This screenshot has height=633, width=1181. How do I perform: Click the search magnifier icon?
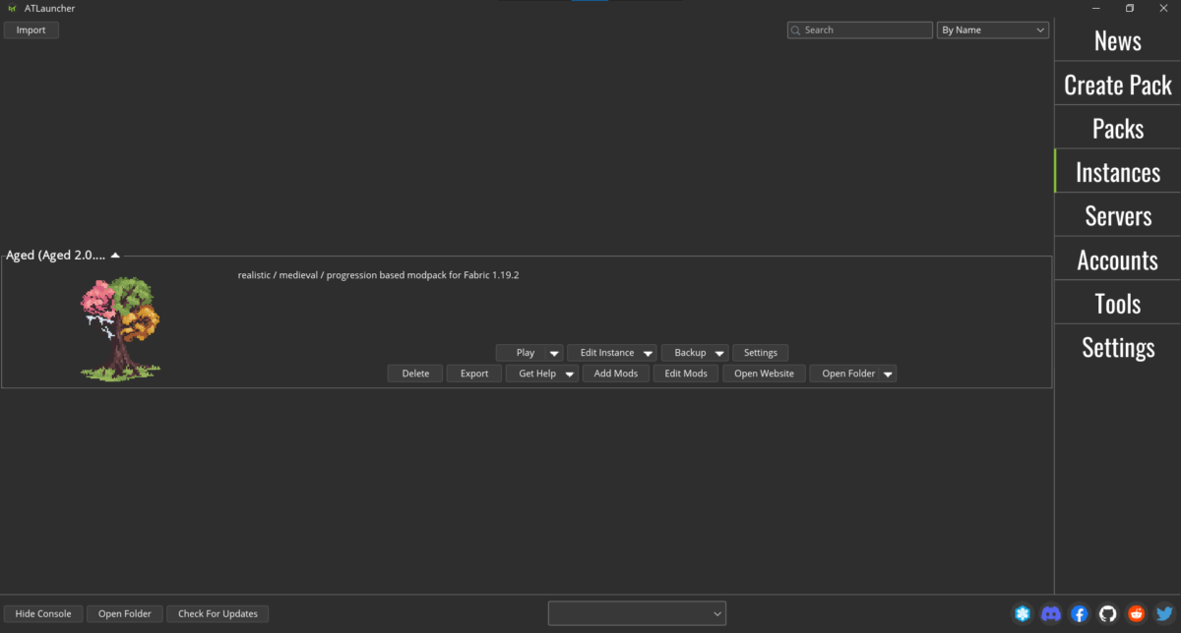click(x=795, y=29)
